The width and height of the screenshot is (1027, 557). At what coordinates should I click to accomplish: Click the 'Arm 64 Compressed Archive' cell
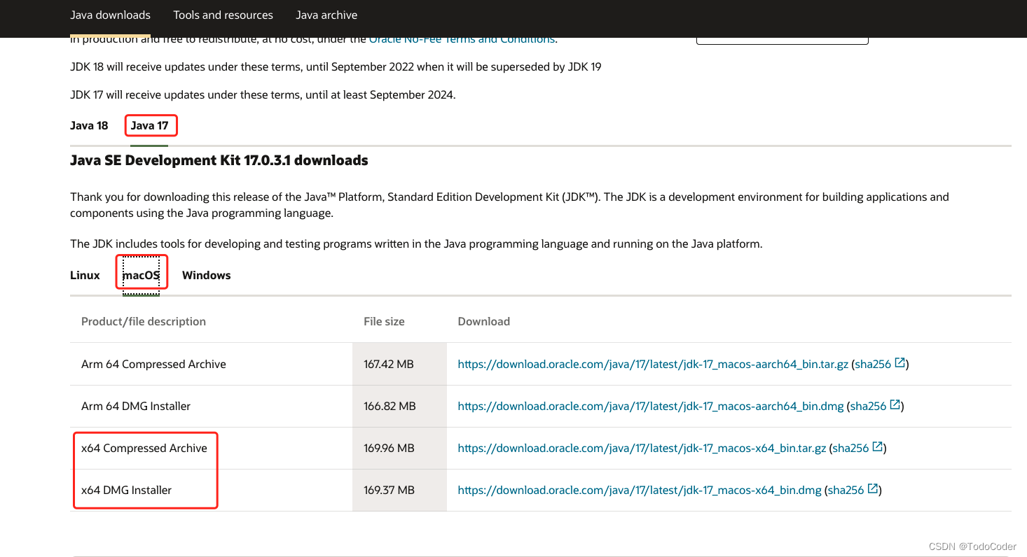pos(212,365)
